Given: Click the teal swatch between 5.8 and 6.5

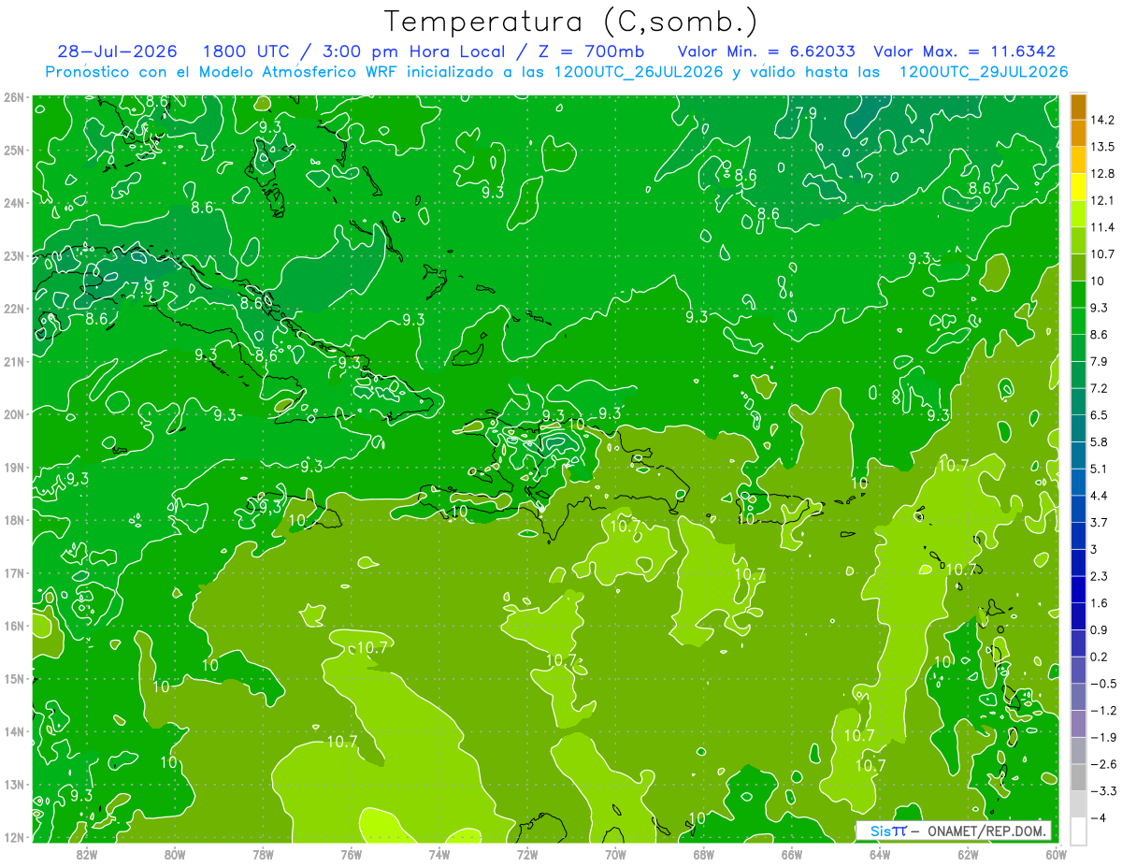Looking at the screenshot, I should (x=1078, y=428).
